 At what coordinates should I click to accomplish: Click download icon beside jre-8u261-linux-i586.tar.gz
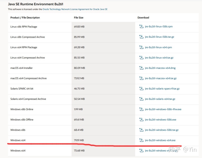(141, 37)
